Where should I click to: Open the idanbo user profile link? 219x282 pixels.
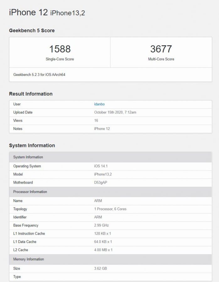[99, 104]
